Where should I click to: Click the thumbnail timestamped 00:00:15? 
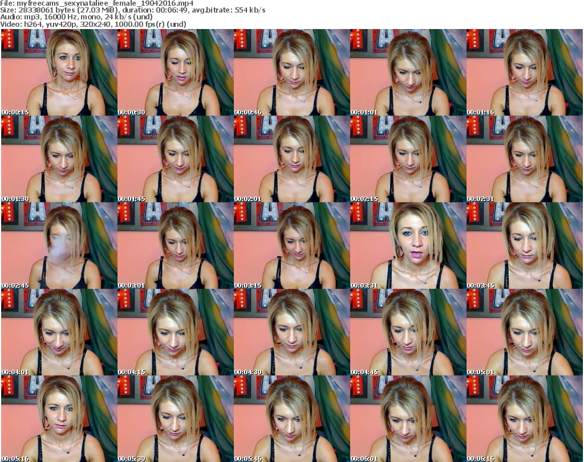coord(59,73)
